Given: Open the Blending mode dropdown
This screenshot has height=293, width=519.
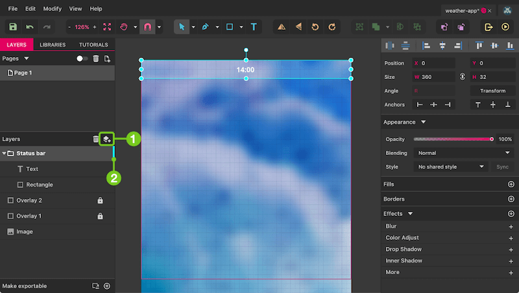Looking at the screenshot, I should pos(464,153).
